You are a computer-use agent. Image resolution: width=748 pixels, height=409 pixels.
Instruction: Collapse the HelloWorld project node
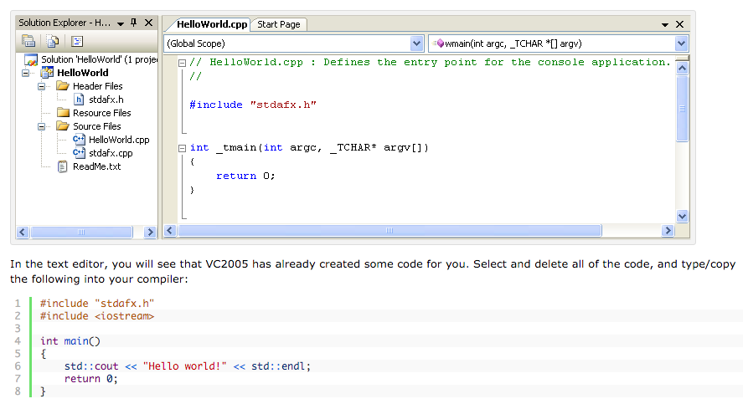[x=26, y=73]
